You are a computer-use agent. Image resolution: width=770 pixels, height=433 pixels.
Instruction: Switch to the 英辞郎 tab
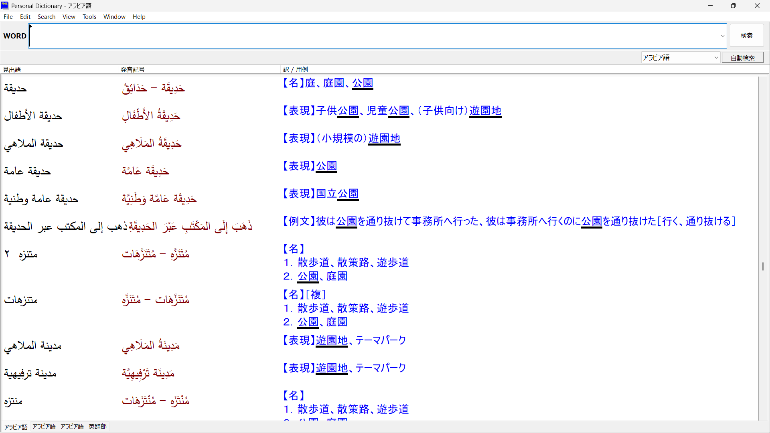(x=97, y=427)
